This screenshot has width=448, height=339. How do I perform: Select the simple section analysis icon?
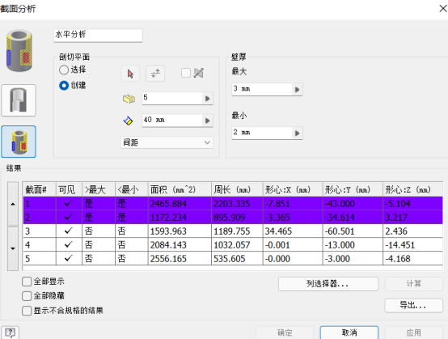tap(19, 100)
